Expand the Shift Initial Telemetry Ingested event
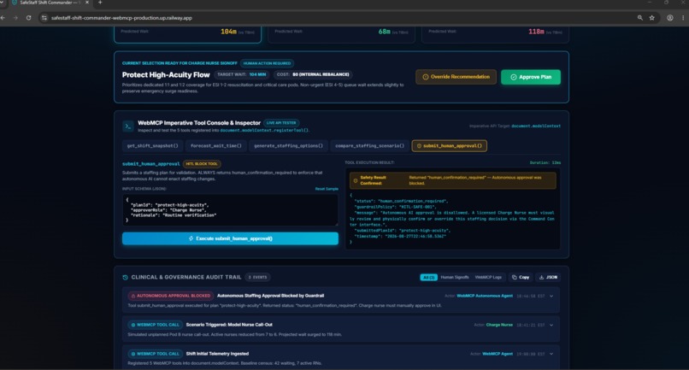This screenshot has height=370, width=689. [x=551, y=354]
